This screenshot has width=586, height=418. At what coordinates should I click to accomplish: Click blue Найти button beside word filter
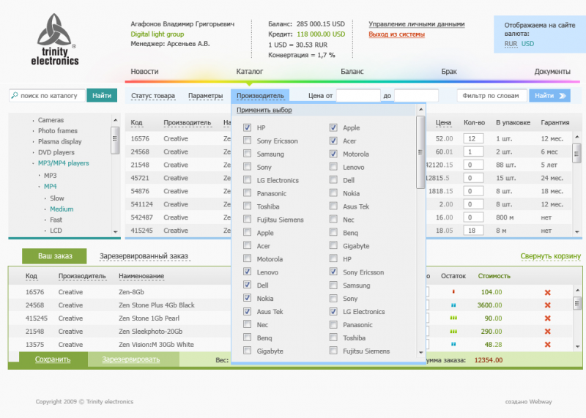point(550,96)
